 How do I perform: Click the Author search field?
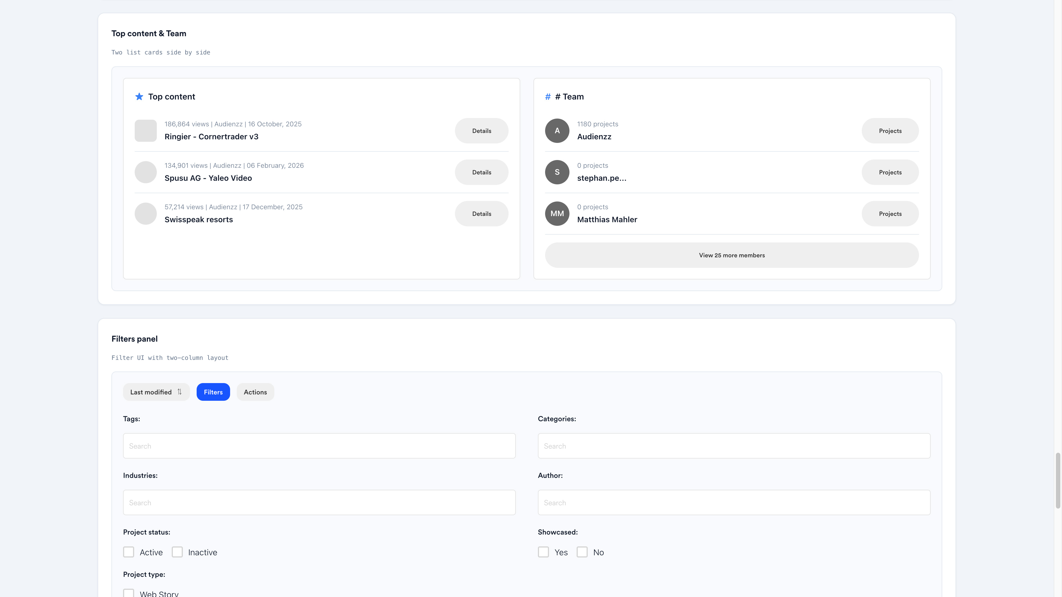tap(734, 502)
